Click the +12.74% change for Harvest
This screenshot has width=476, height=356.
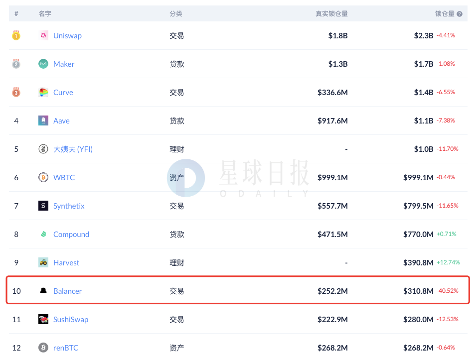click(x=448, y=262)
